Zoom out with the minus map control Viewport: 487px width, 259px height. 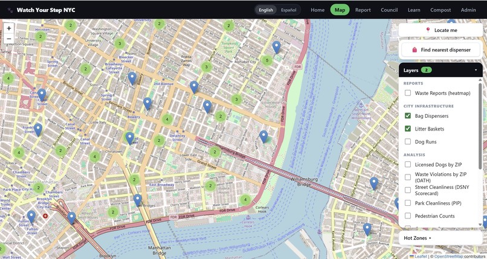click(8, 39)
